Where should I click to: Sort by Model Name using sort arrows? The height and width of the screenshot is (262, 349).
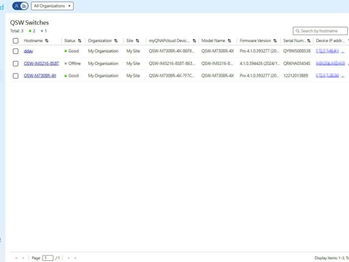pyautogui.click(x=229, y=40)
